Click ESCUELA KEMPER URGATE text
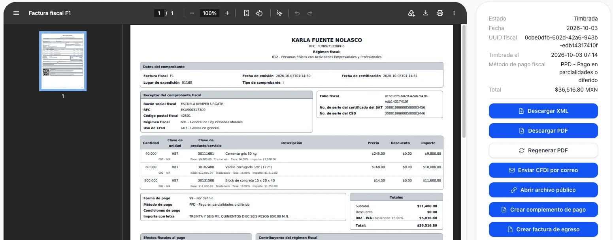The image size is (613, 240). (202, 104)
